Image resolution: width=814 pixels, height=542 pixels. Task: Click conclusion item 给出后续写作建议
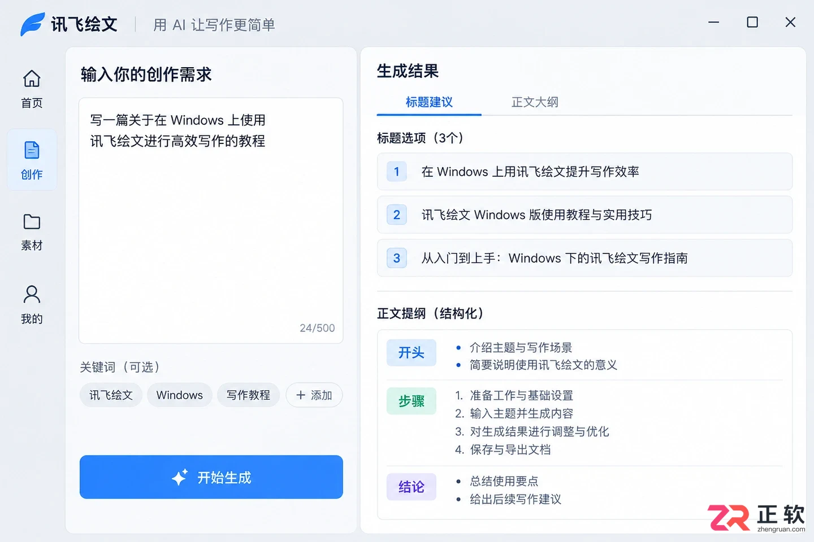[515, 499]
